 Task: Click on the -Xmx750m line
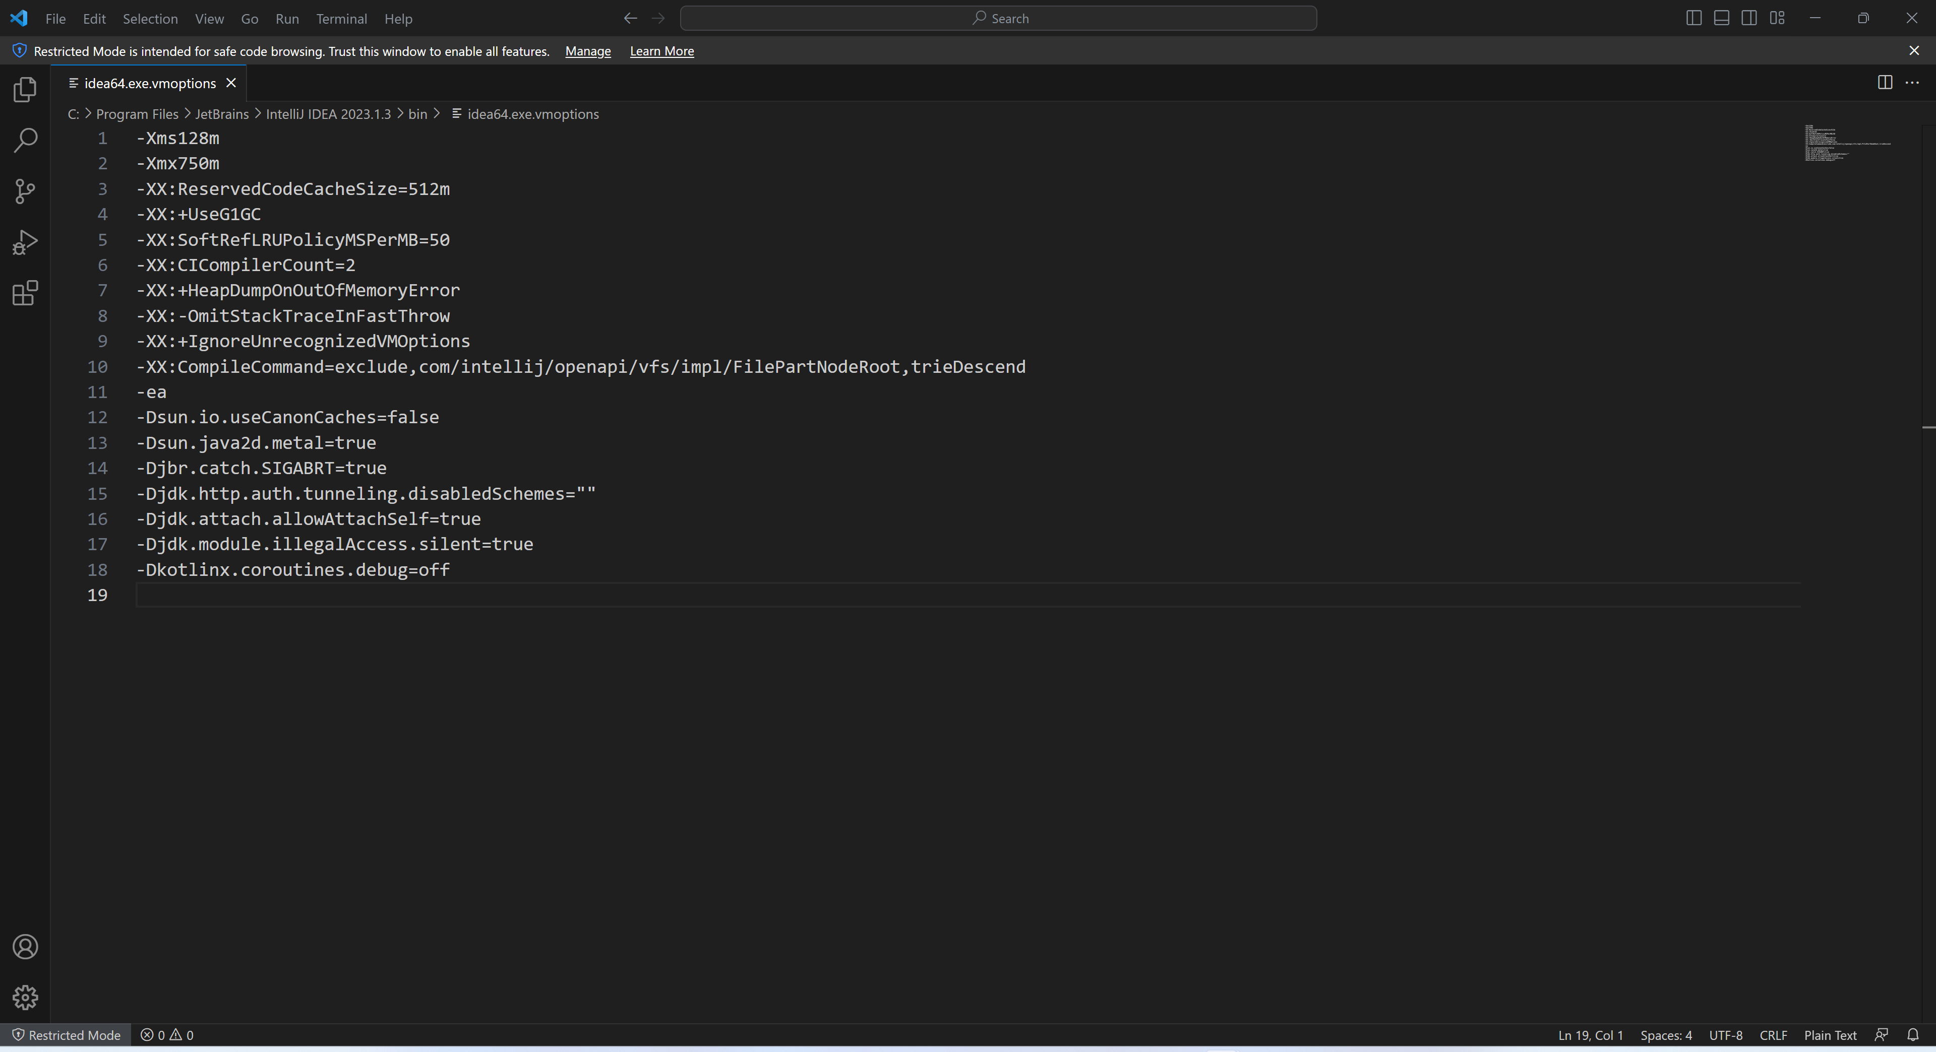coord(177,163)
